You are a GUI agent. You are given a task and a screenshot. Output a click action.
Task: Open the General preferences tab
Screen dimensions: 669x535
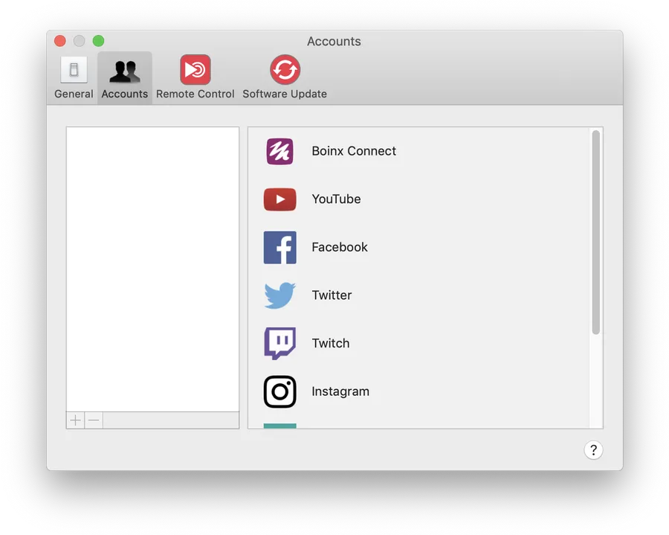point(74,77)
